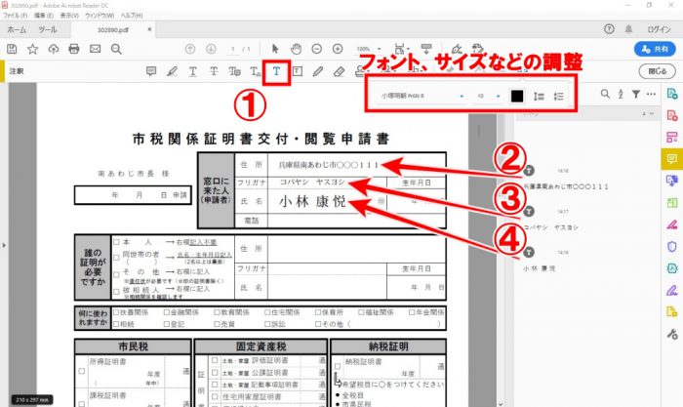Open the yellow Comment tool in right sidebar
This screenshot has height=407, width=683.
coord(671,159)
